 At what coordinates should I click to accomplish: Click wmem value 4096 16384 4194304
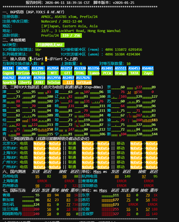click(123, 54)
